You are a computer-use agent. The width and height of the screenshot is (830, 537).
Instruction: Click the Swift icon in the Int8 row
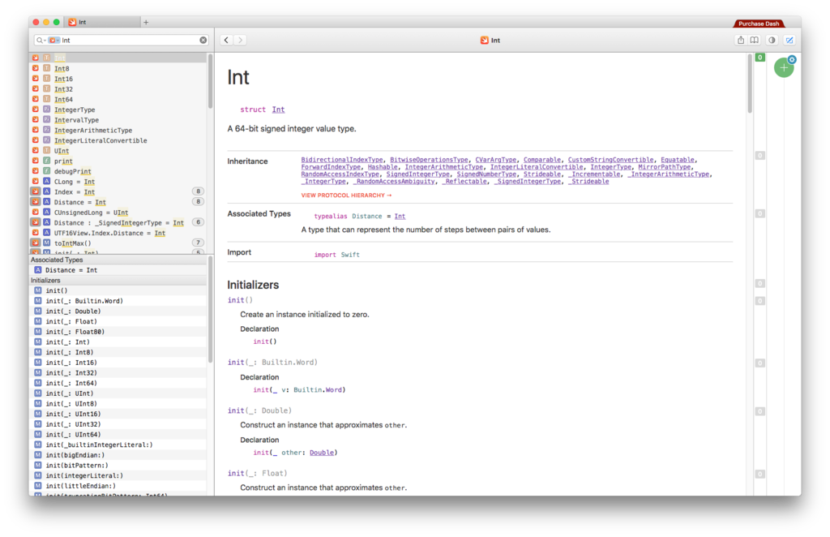pyautogui.click(x=36, y=68)
